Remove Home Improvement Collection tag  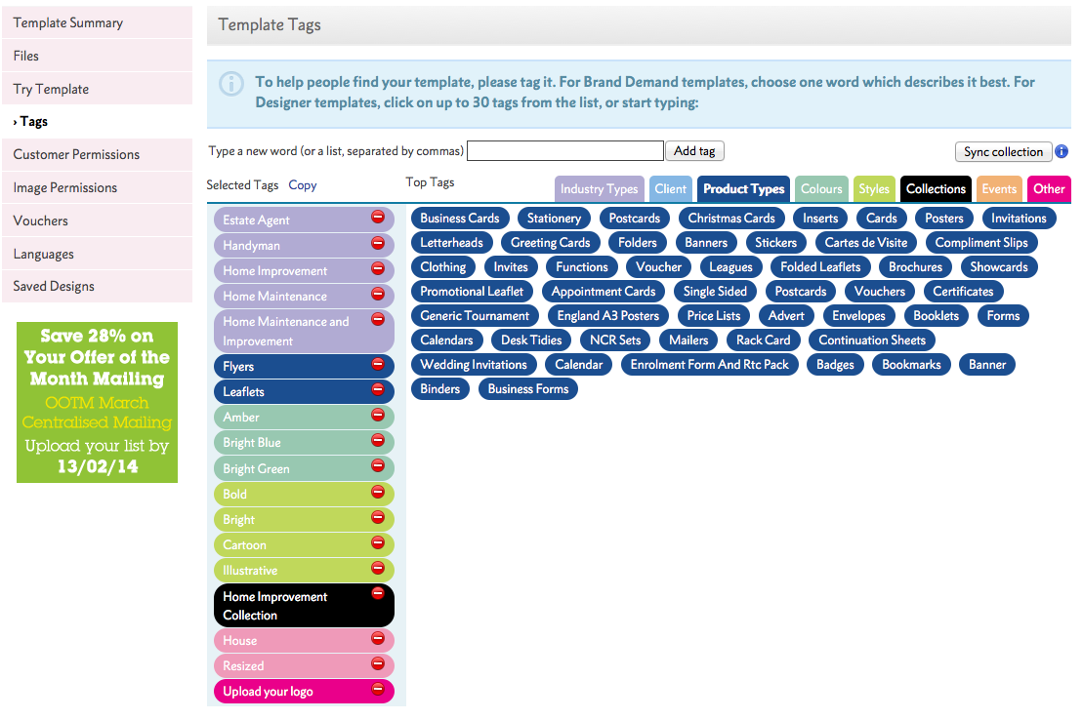click(x=378, y=593)
